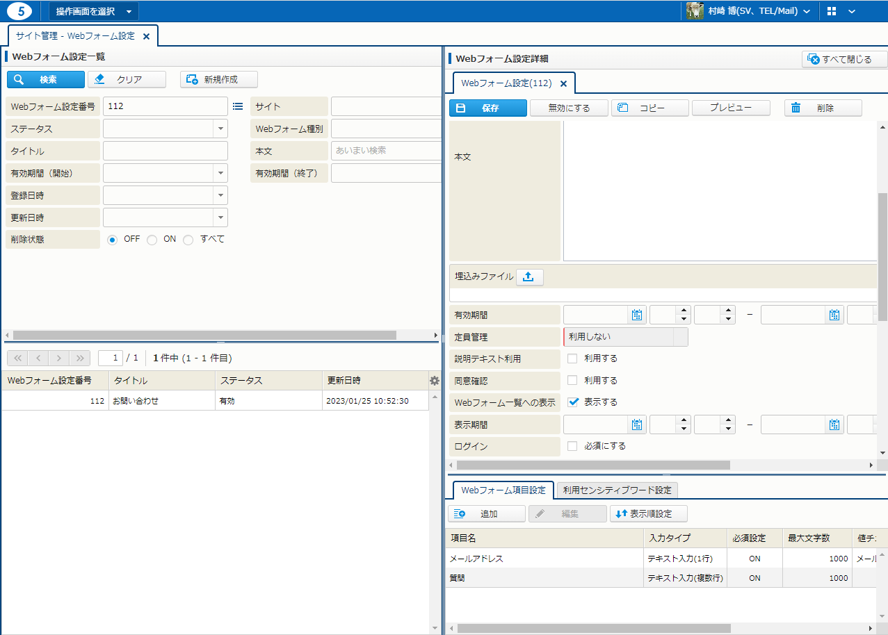Go to the last results page
Viewport: 888px width, 635px height.
click(80, 358)
